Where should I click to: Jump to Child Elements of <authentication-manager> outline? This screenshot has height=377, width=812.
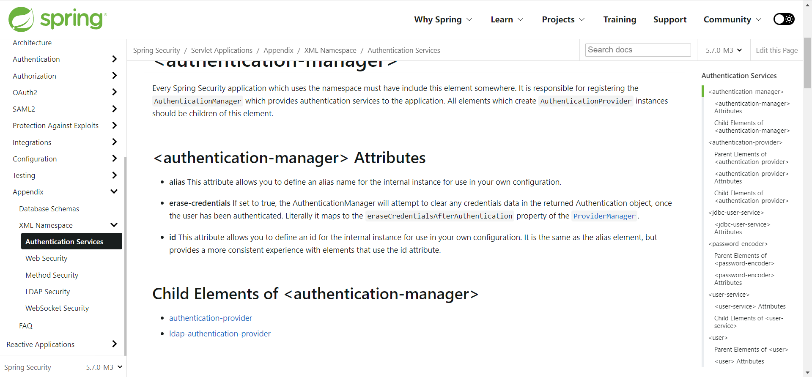pyautogui.click(x=752, y=127)
